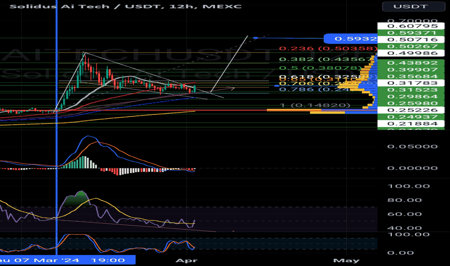Click the white 0.25226 price label
The width and height of the screenshot is (450, 266).
click(411, 110)
